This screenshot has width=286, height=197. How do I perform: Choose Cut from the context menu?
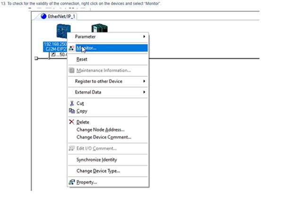(108, 103)
